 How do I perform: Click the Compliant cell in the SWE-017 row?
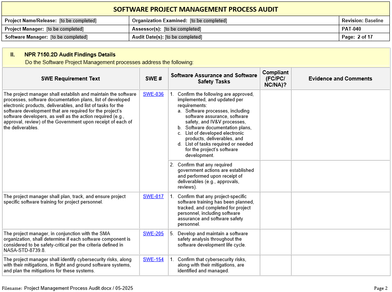pyautogui.click(x=276, y=210)
